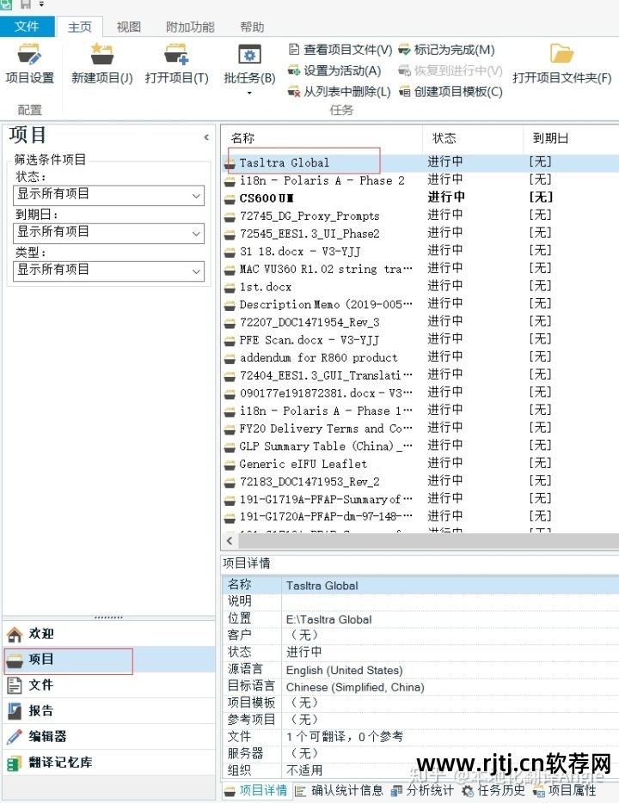Collapse the 项目 panel with the arrow
Image resolution: width=619 pixels, height=803 pixels.
[206, 137]
